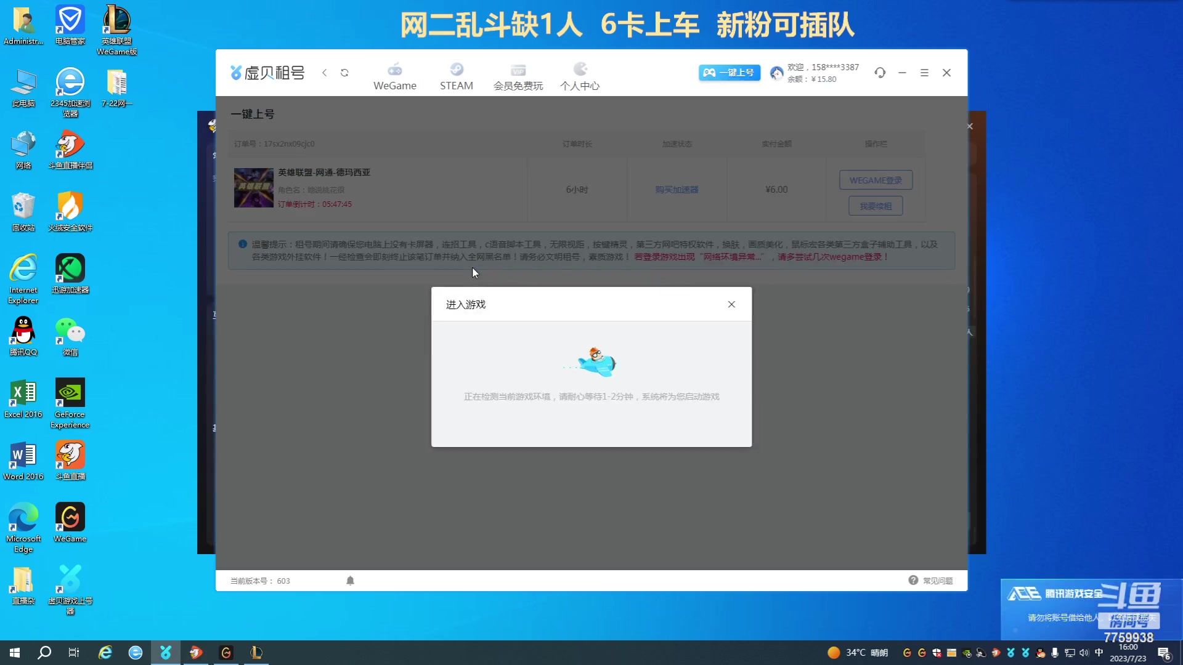Select the 网络 desktop icon

(23, 150)
